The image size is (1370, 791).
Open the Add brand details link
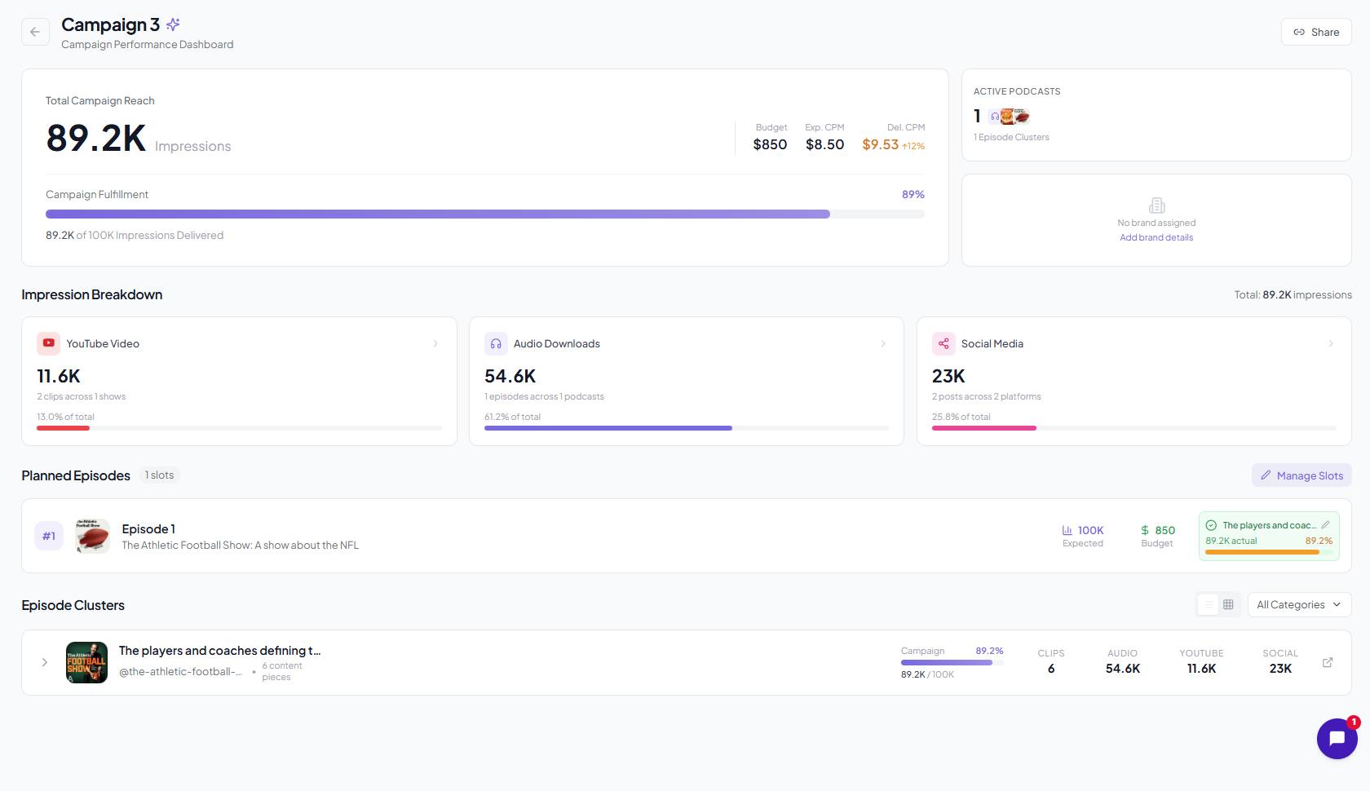[1156, 237]
